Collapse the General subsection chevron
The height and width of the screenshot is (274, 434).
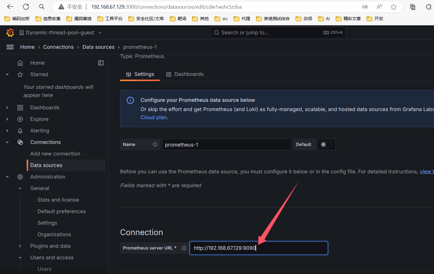(20, 188)
